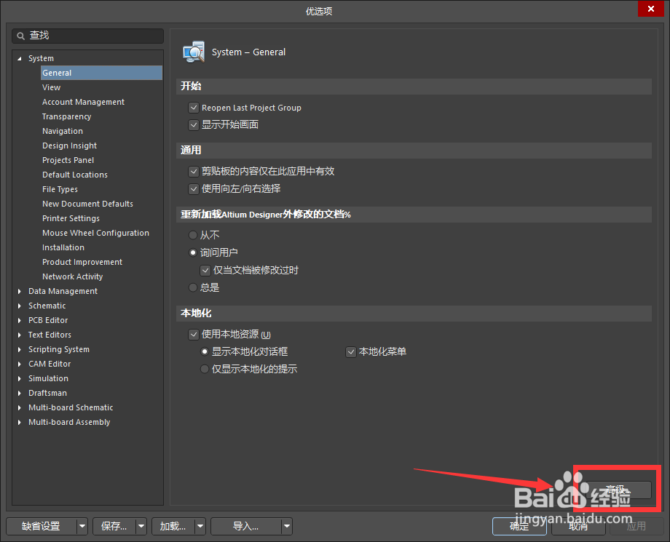Select the 总是 radio button

coord(193,287)
